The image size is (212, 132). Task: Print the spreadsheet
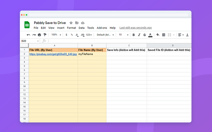[x=39, y=35]
